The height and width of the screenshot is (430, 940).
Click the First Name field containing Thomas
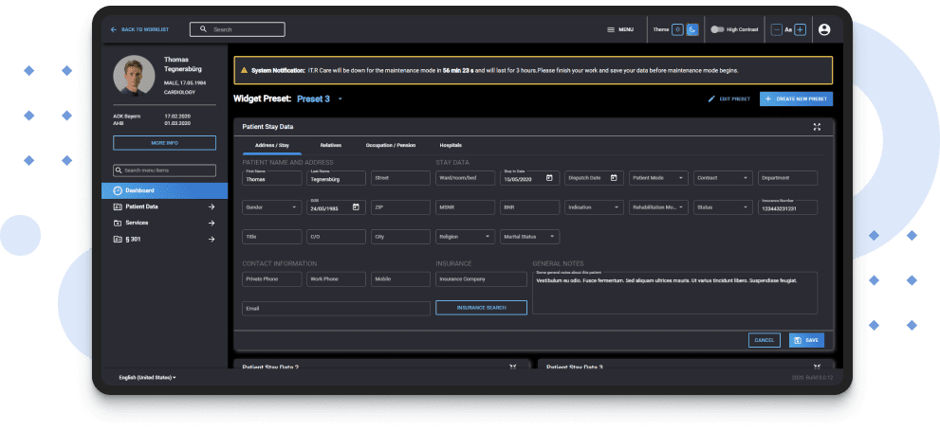(x=272, y=178)
